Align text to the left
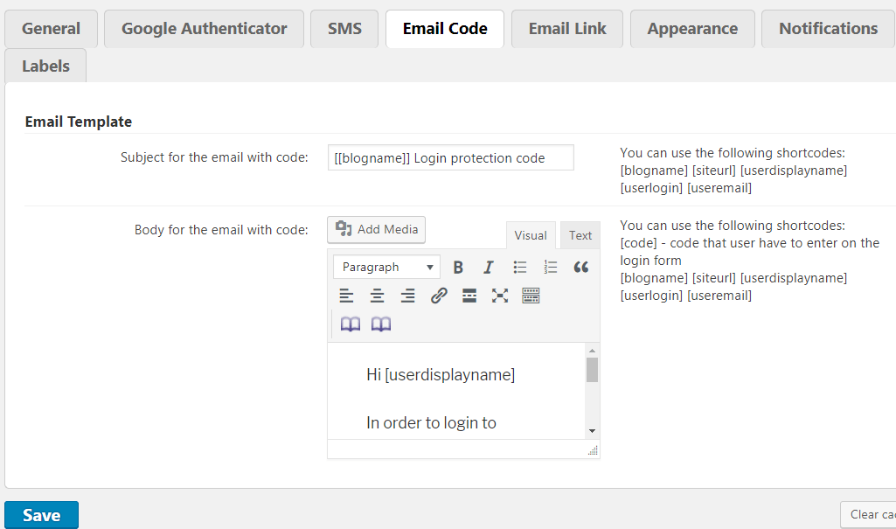This screenshot has height=529, width=896. click(x=347, y=296)
